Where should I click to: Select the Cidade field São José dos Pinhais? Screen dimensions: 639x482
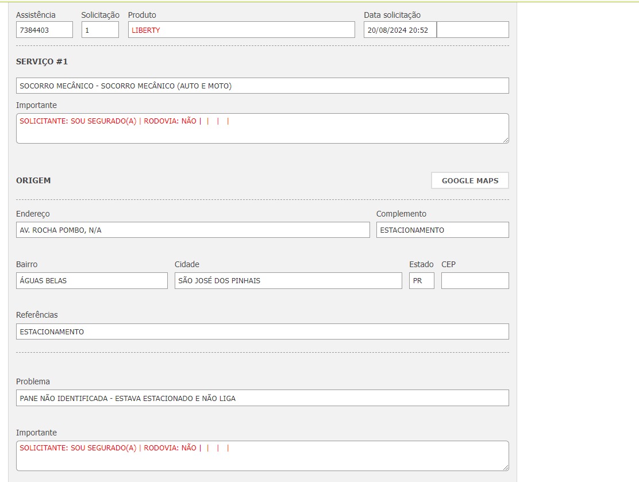click(288, 280)
